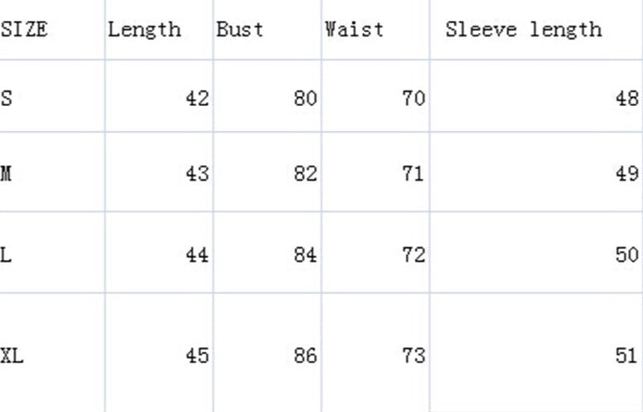Select the M size row label

pos(7,174)
